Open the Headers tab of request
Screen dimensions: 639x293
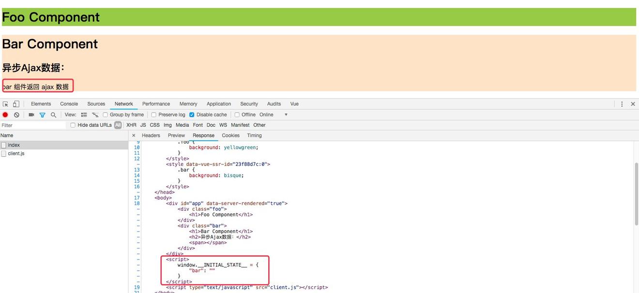[151, 135]
